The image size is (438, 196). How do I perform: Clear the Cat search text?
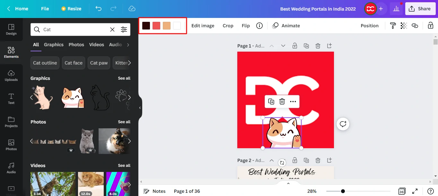click(x=112, y=30)
